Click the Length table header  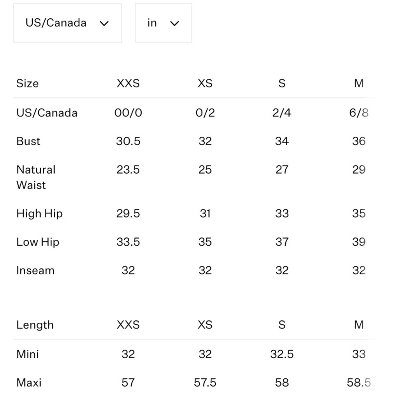(35, 325)
